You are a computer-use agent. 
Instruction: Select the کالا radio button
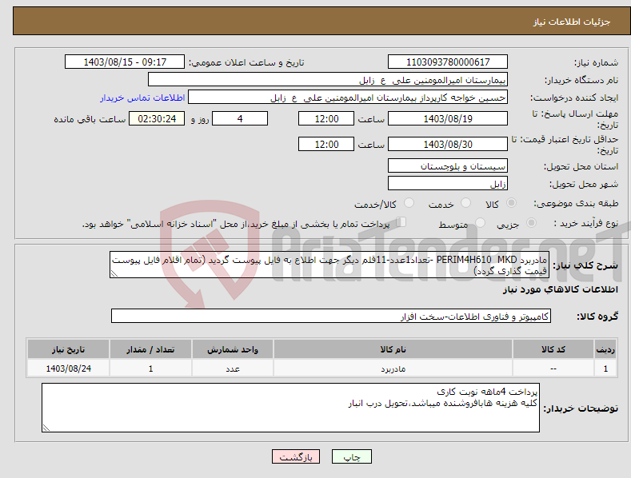511,203
